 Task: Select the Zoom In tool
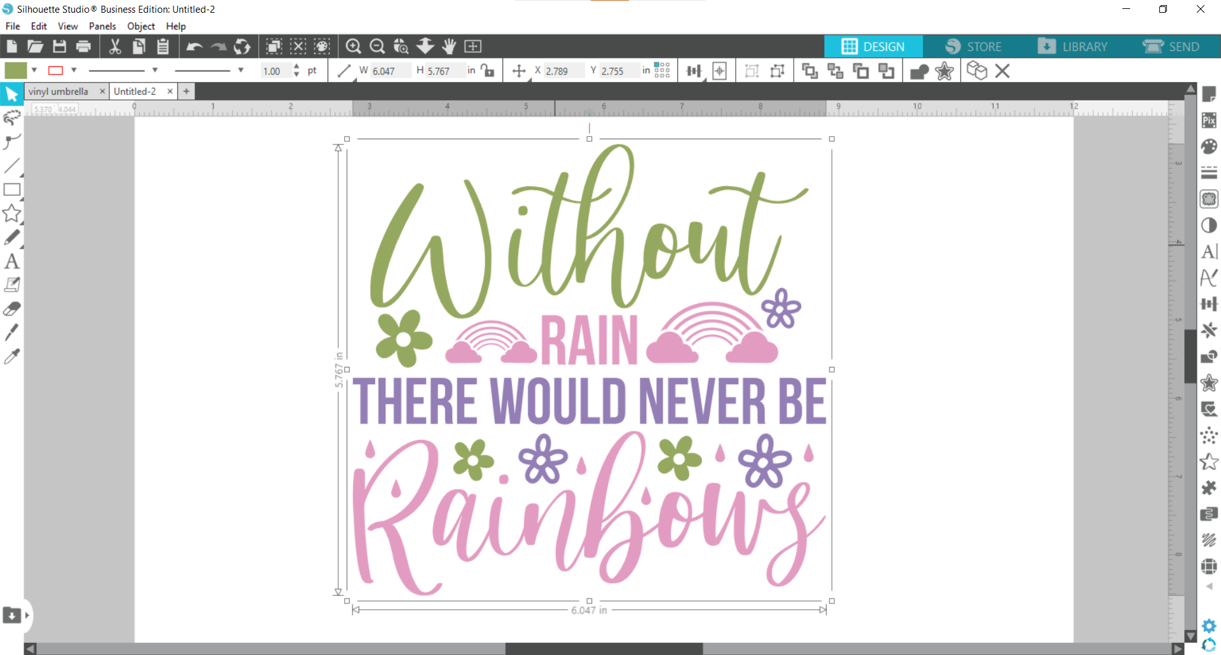[354, 46]
